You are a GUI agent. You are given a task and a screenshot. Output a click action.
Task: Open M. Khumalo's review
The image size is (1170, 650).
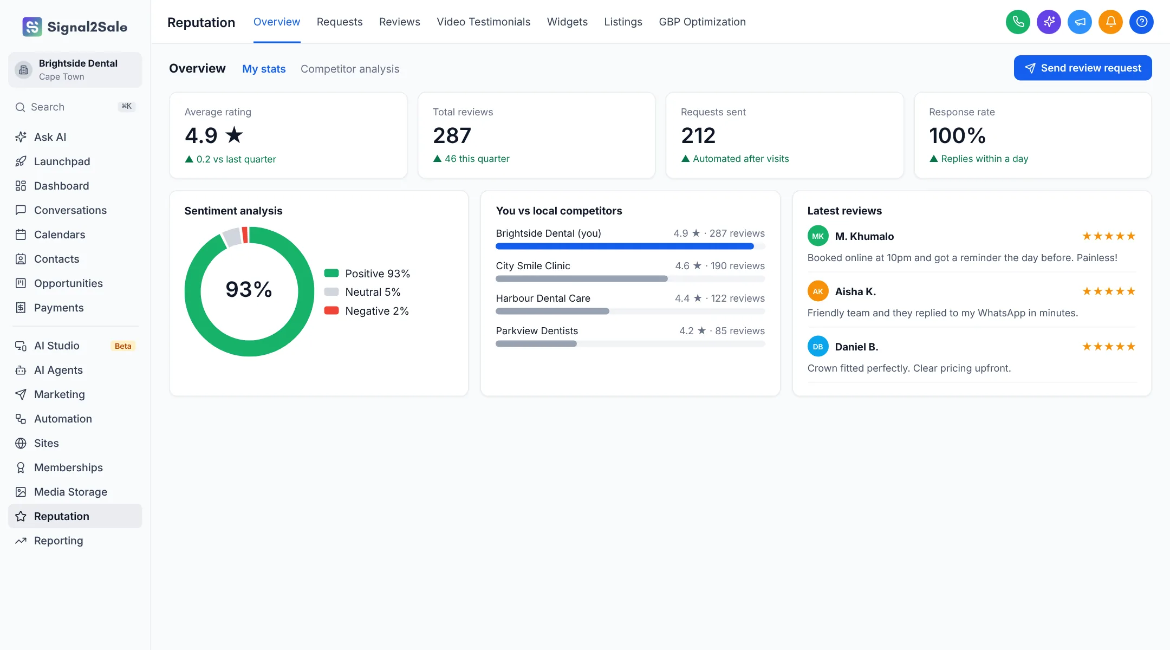[972, 246]
